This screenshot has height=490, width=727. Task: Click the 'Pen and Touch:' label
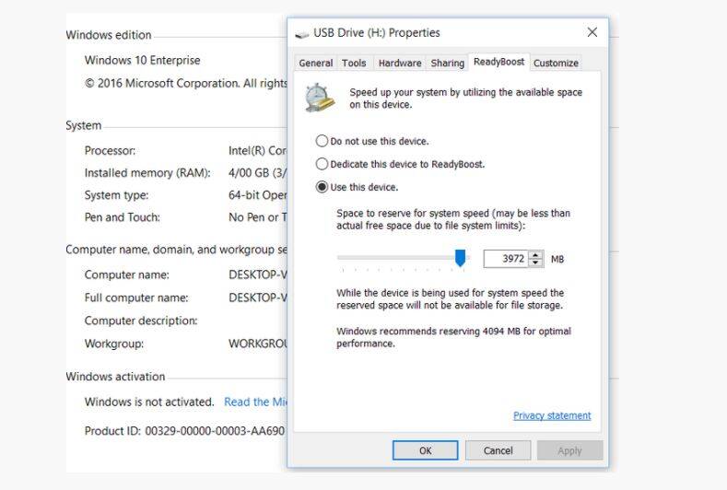[x=122, y=217]
